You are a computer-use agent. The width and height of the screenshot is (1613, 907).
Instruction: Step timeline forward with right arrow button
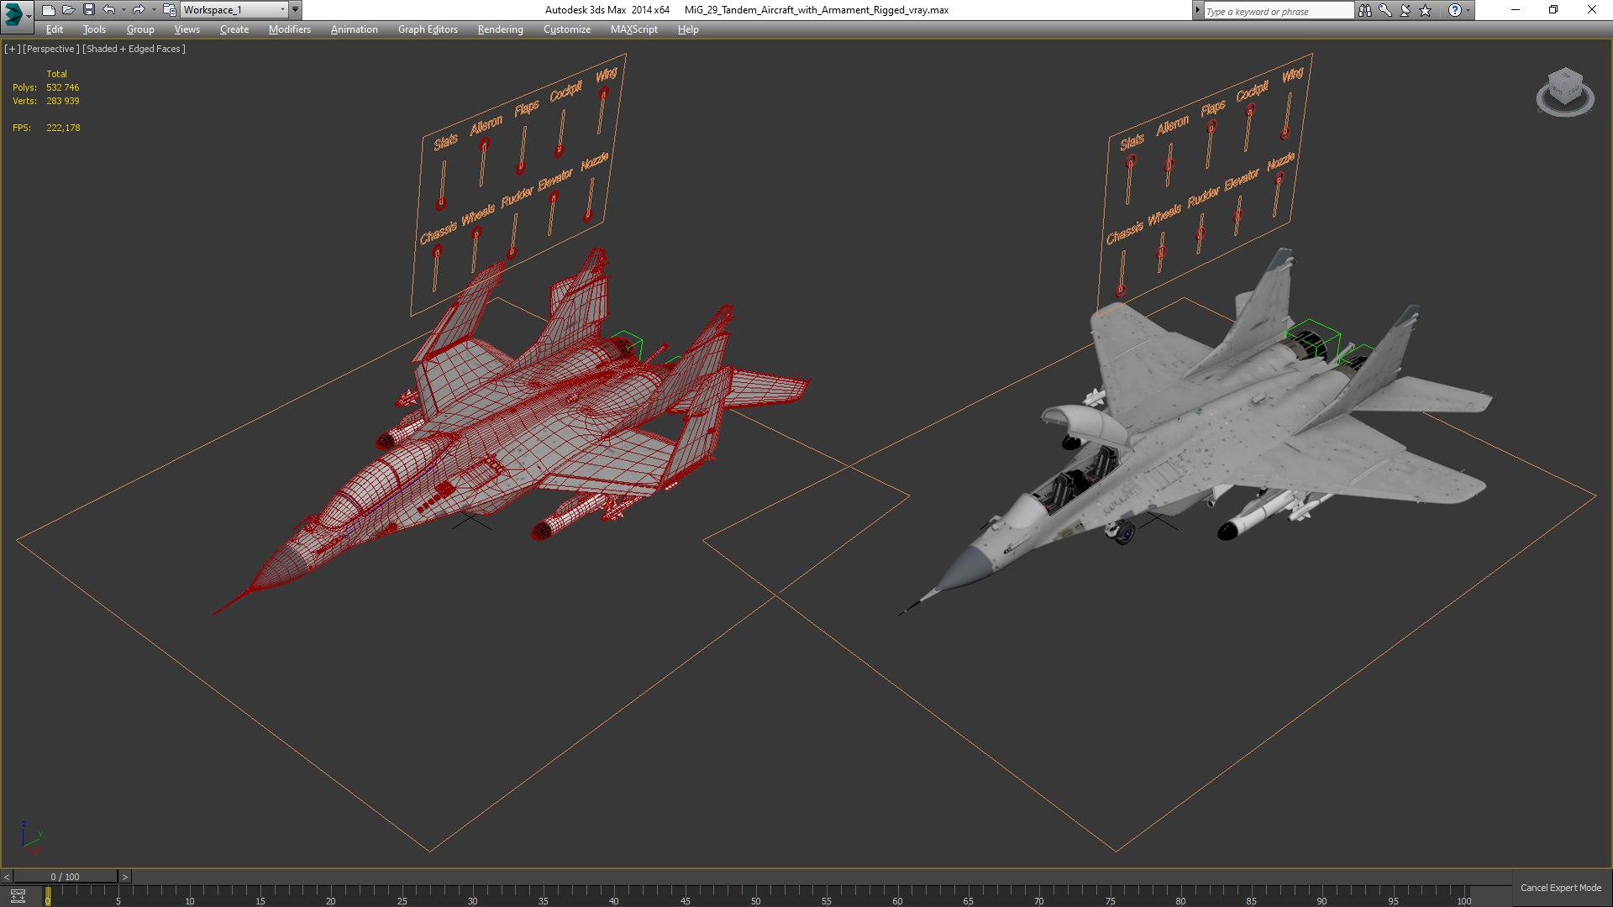click(x=125, y=877)
